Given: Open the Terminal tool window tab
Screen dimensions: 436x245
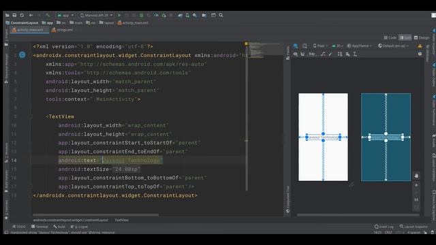Looking at the screenshot, I should pyautogui.click(x=40, y=227).
